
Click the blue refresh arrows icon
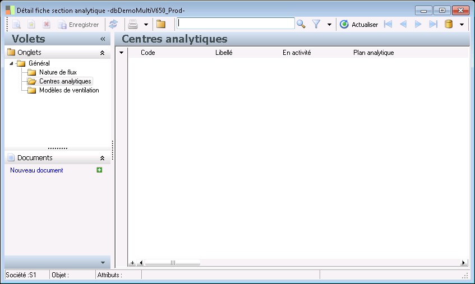[x=113, y=24]
